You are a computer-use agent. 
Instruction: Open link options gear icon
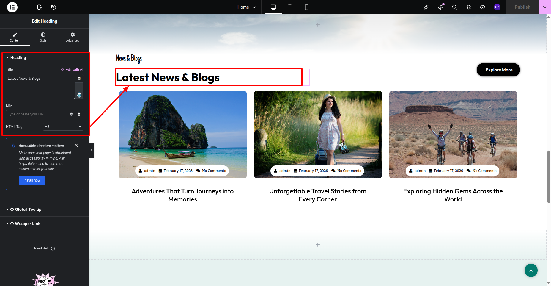click(71, 114)
